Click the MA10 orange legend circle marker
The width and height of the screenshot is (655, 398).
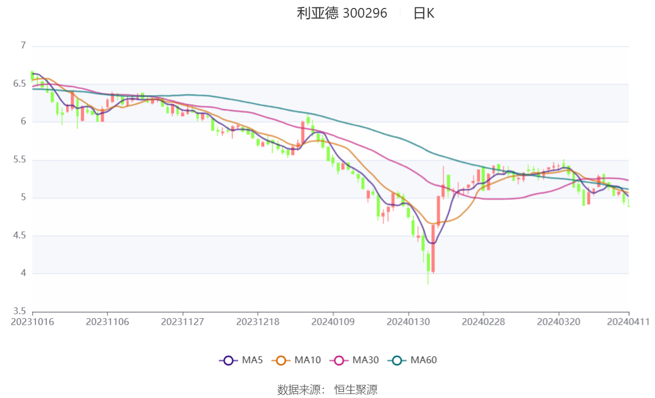pos(281,360)
